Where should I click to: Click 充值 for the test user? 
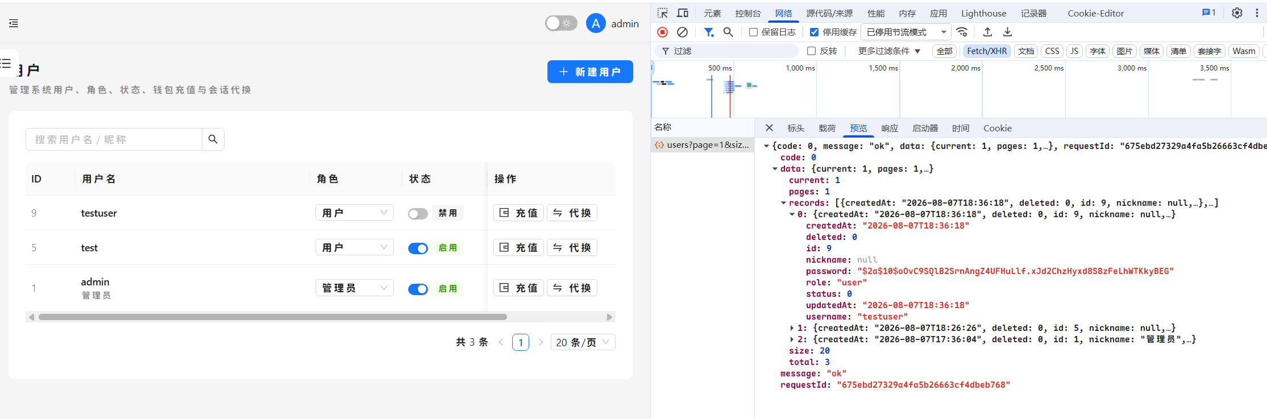[x=518, y=247]
